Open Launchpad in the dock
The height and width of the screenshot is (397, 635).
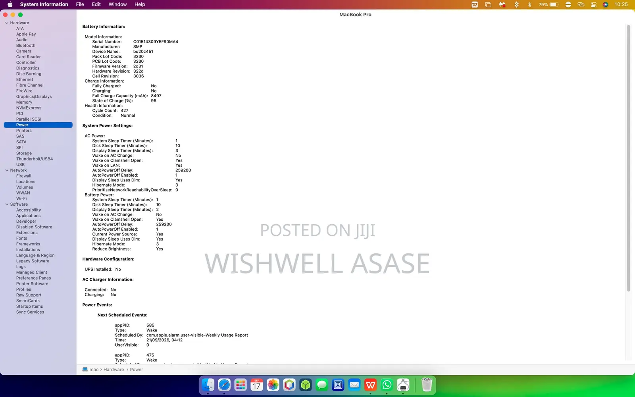tap(241, 385)
